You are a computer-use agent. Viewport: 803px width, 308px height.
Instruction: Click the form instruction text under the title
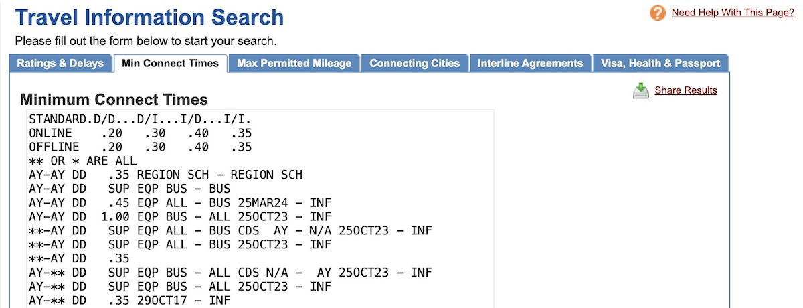coord(145,41)
